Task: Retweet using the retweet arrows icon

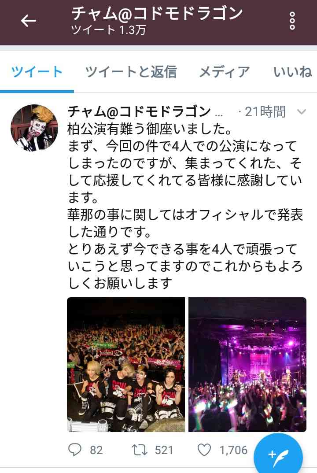Action: (139, 450)
